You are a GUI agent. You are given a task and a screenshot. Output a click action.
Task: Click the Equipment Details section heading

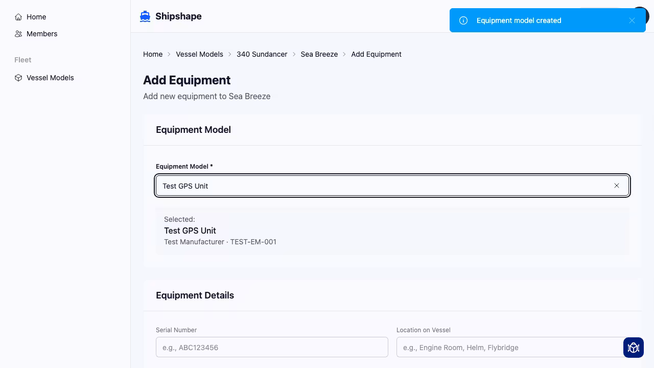(195, 295)
